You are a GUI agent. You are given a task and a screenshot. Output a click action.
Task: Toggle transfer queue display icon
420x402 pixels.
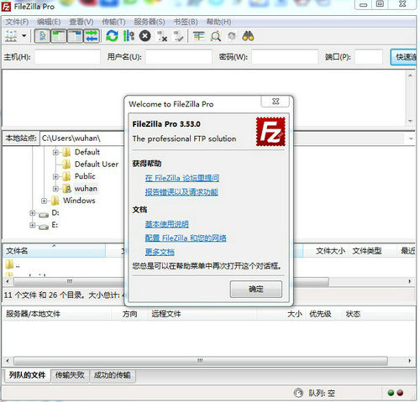click(92, 36)
